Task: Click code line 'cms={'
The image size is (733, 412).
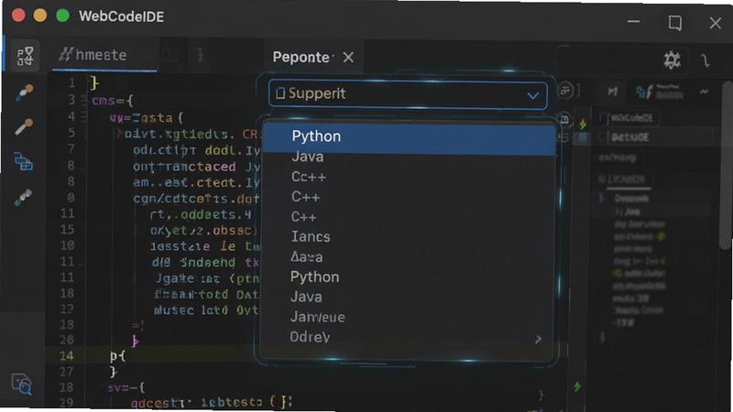Action: click(113, 101)
